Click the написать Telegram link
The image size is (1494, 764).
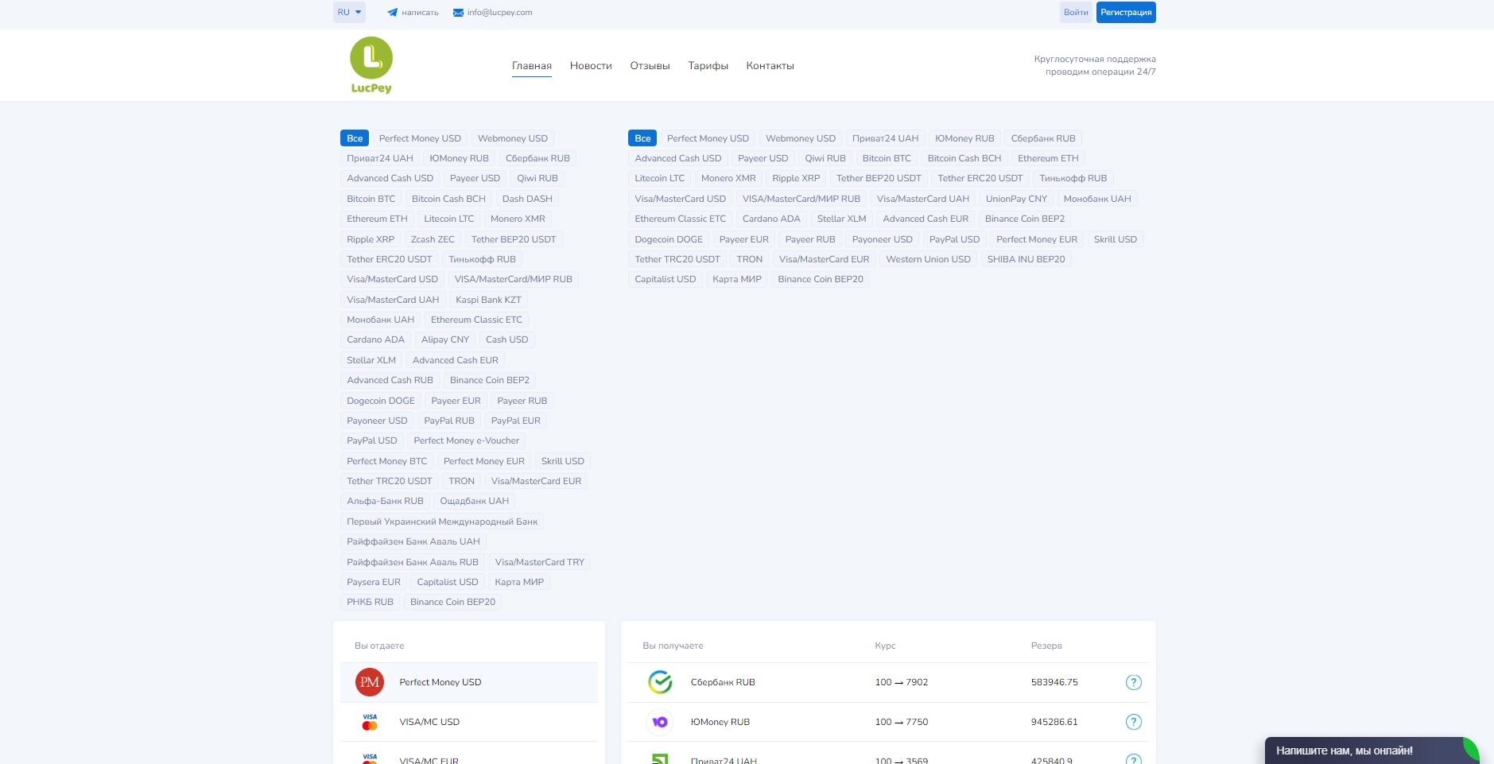point(420,13)
